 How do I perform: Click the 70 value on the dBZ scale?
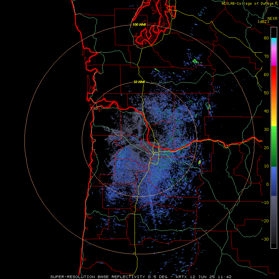266,56
